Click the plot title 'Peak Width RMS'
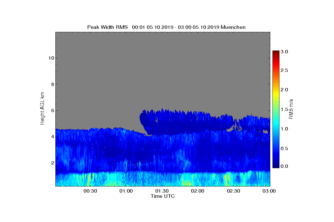The height and width of the screenshot is (222, 334). point(107,27)
